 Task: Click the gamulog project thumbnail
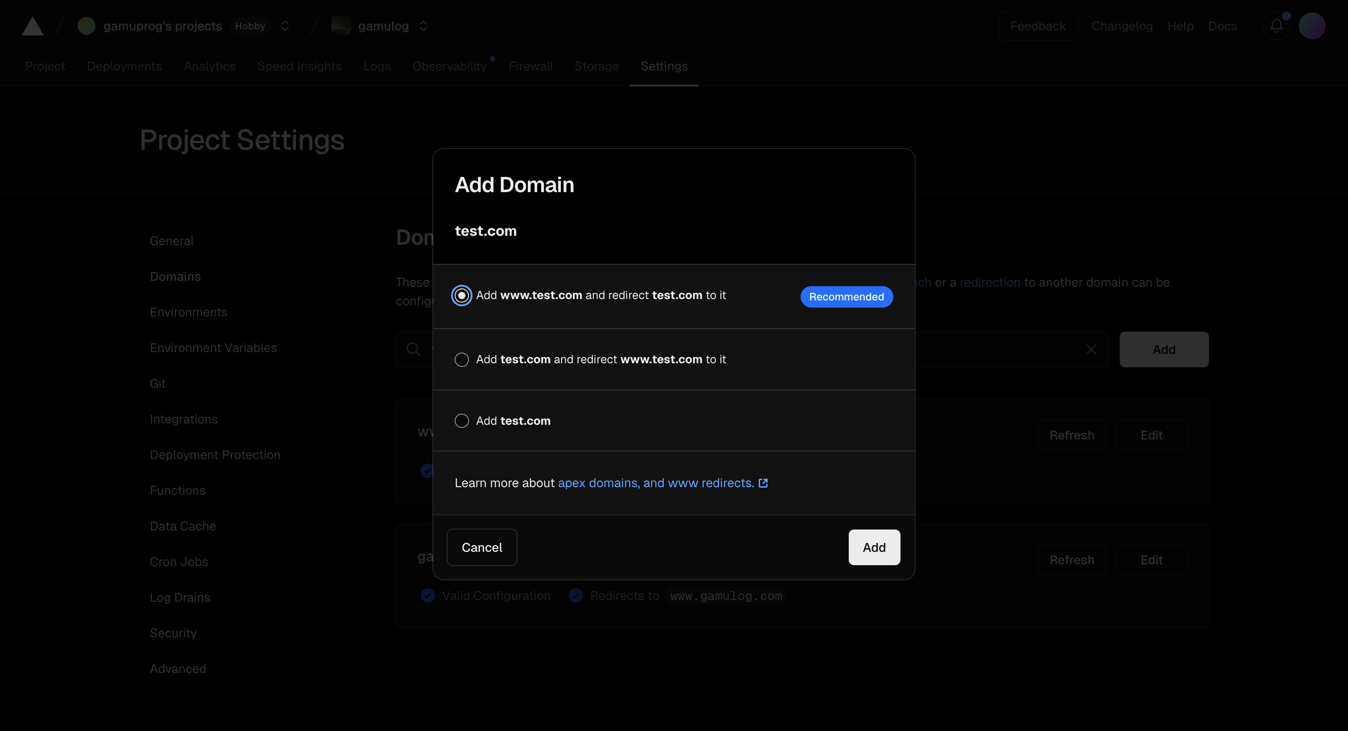pyautogui.click(x=341, y=26)
